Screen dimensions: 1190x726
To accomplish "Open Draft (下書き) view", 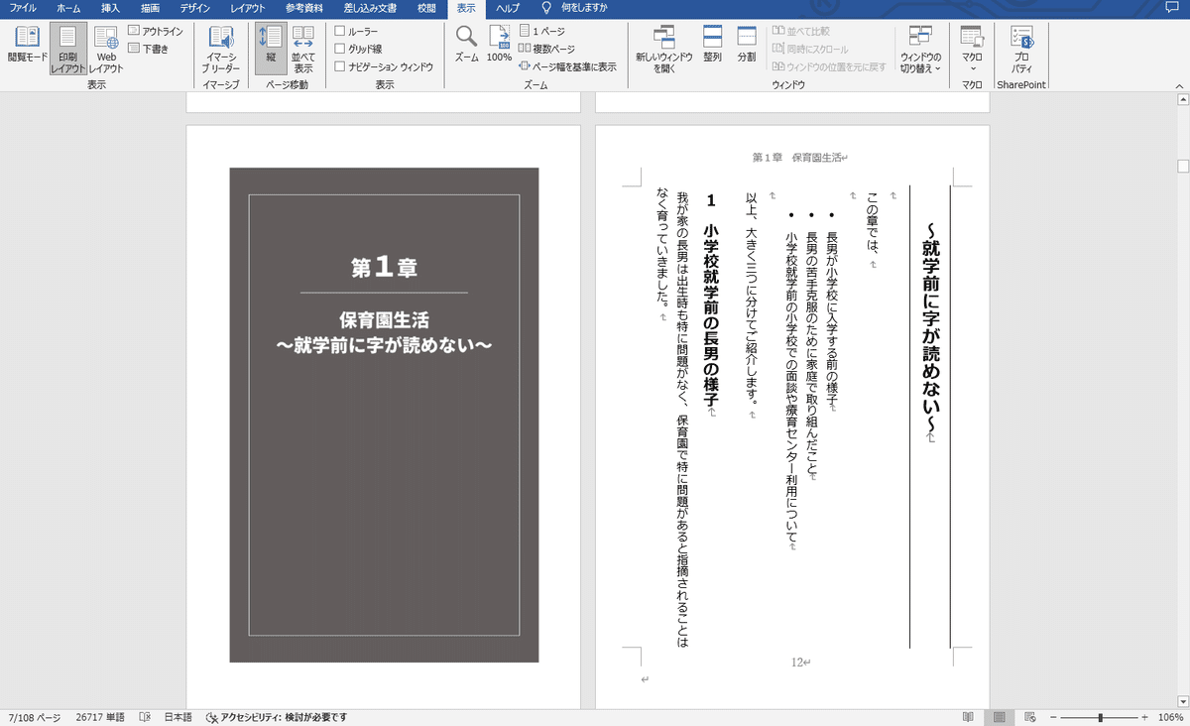I will [x=149, y=48].
